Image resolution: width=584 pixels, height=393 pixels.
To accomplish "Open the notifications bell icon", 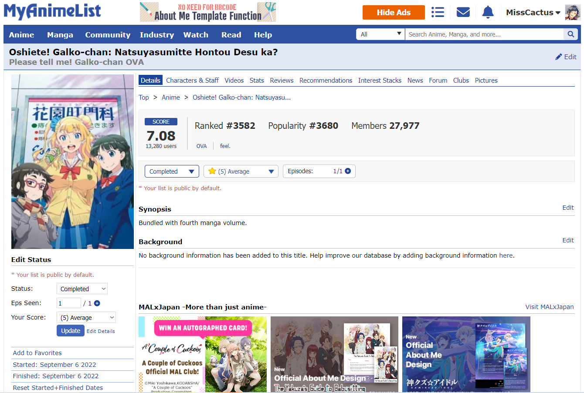I will tap(488, 12).
